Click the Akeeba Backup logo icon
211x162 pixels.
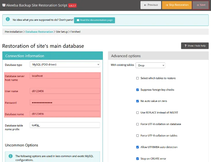pyautogui.click(x=4, y=5)
